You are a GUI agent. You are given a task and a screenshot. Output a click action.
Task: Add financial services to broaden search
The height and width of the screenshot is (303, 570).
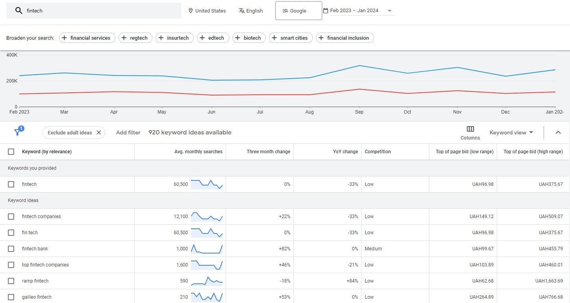[87, 38]
